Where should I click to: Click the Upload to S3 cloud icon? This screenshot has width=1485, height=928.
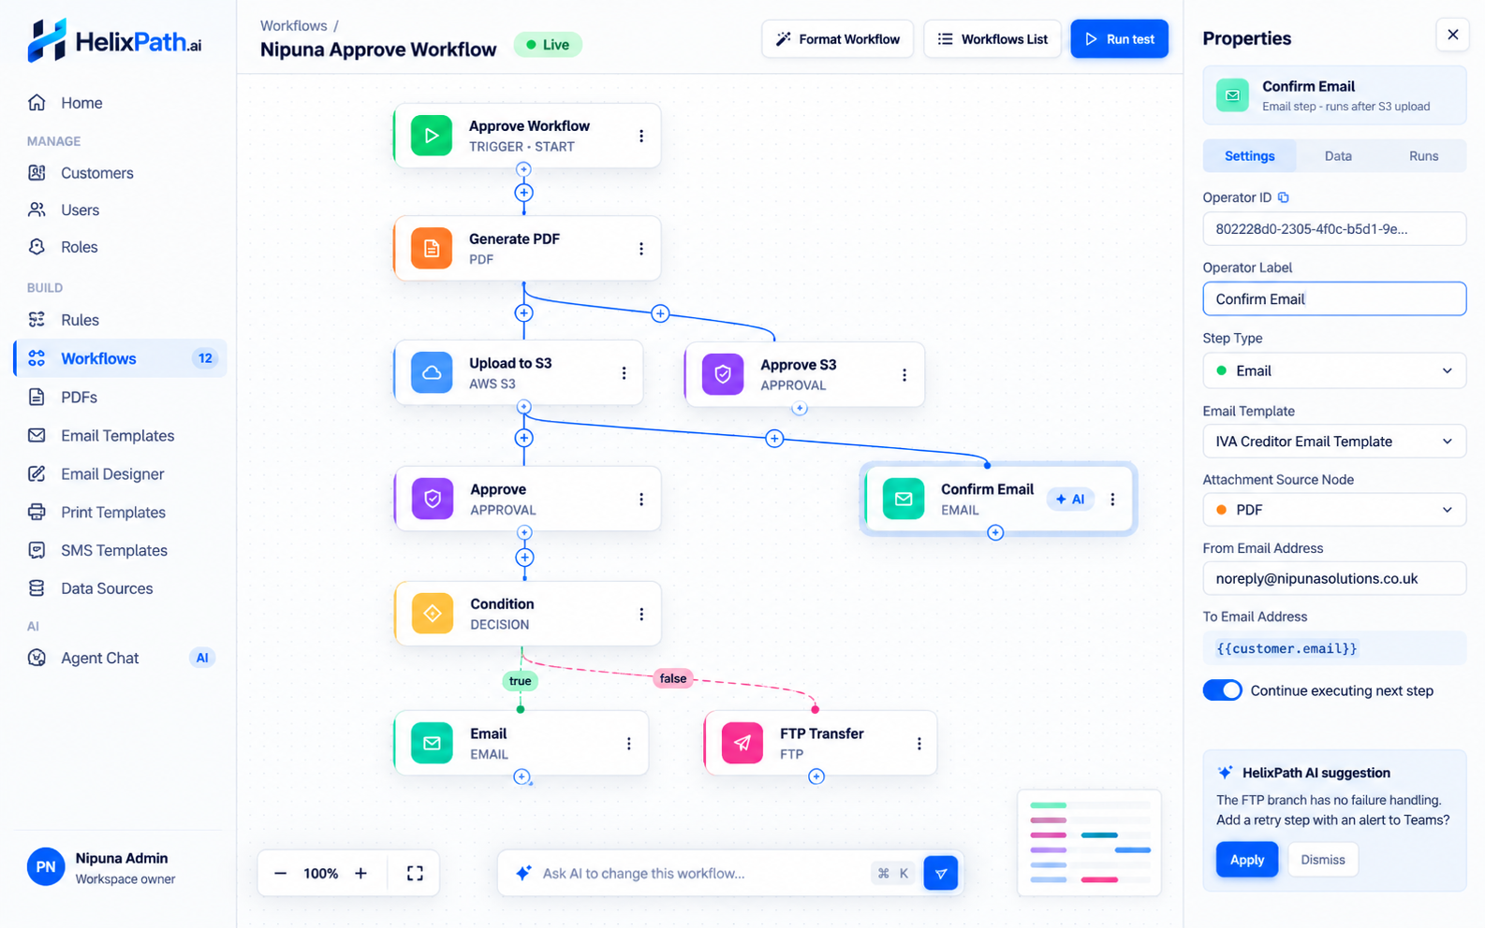[432, 372]
